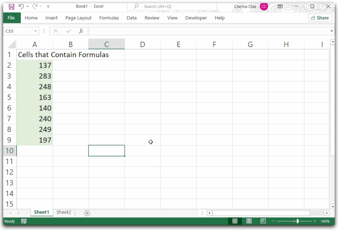Select column C header

coord(106,44)
